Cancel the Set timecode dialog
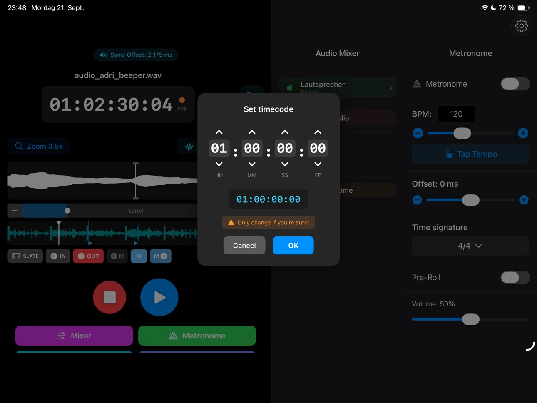The height and width of the screenshot is (403, 537). pyautogui.click(x=244, y=245)
